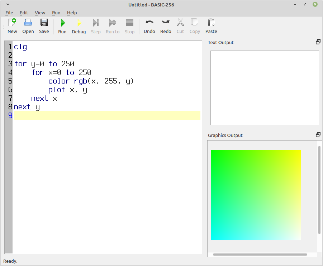
Task: Open the Run menu
Action: [x=56, y=13]
